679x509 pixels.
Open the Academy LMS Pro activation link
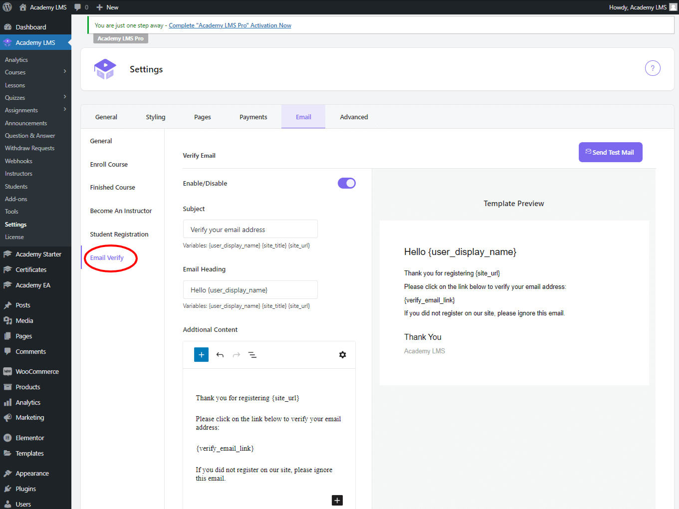pos(229,25)
